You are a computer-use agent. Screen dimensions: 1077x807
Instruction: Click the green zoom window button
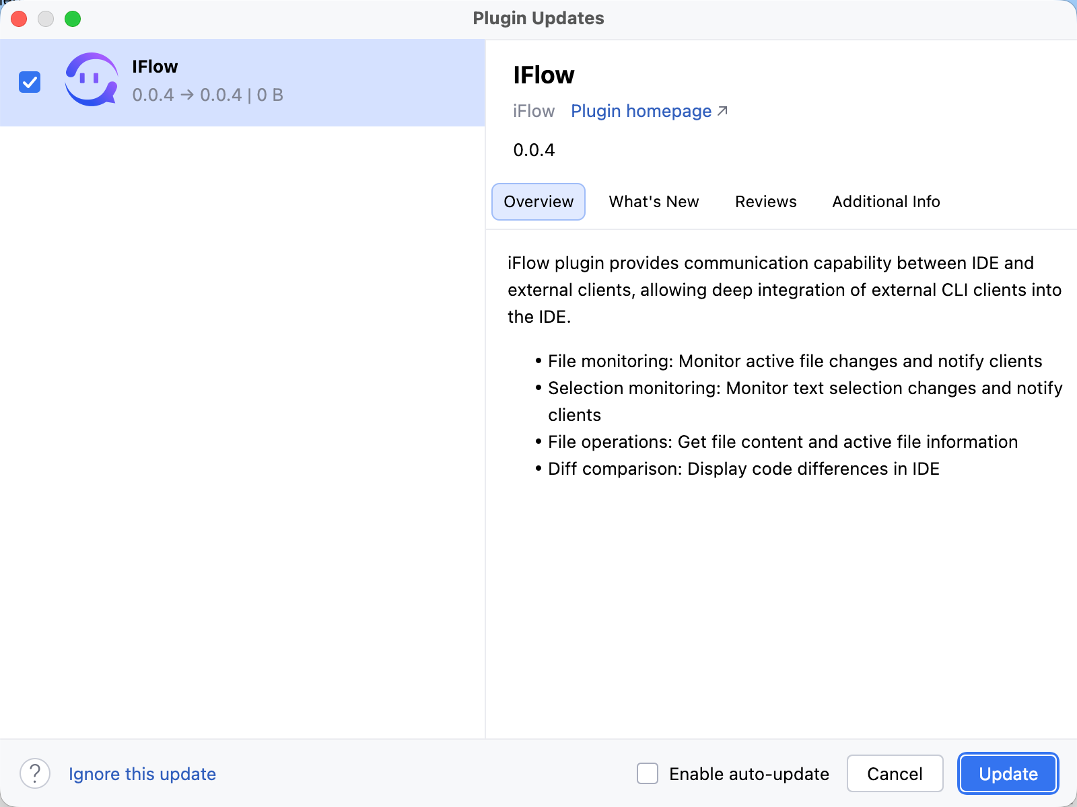click(x=73, y=19)
